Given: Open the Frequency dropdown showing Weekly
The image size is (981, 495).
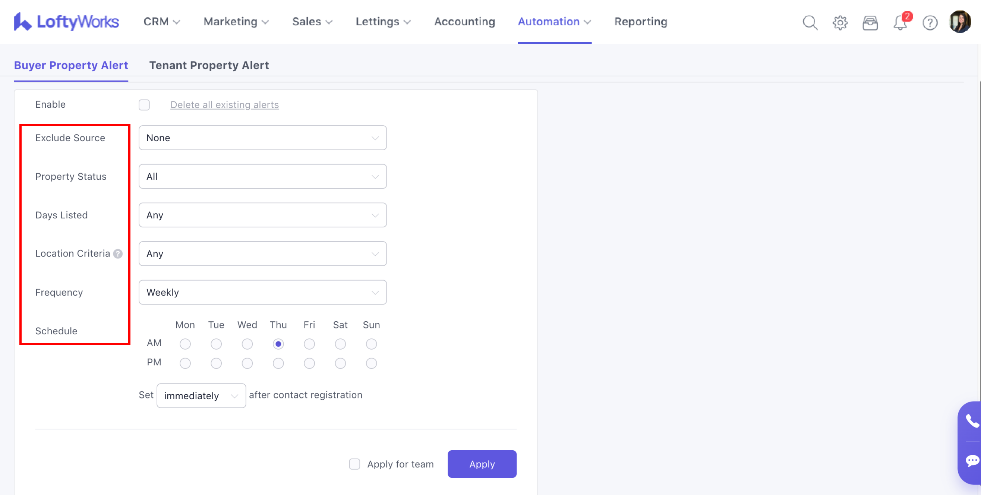Looking at the screenshot, I should [262, 292].
